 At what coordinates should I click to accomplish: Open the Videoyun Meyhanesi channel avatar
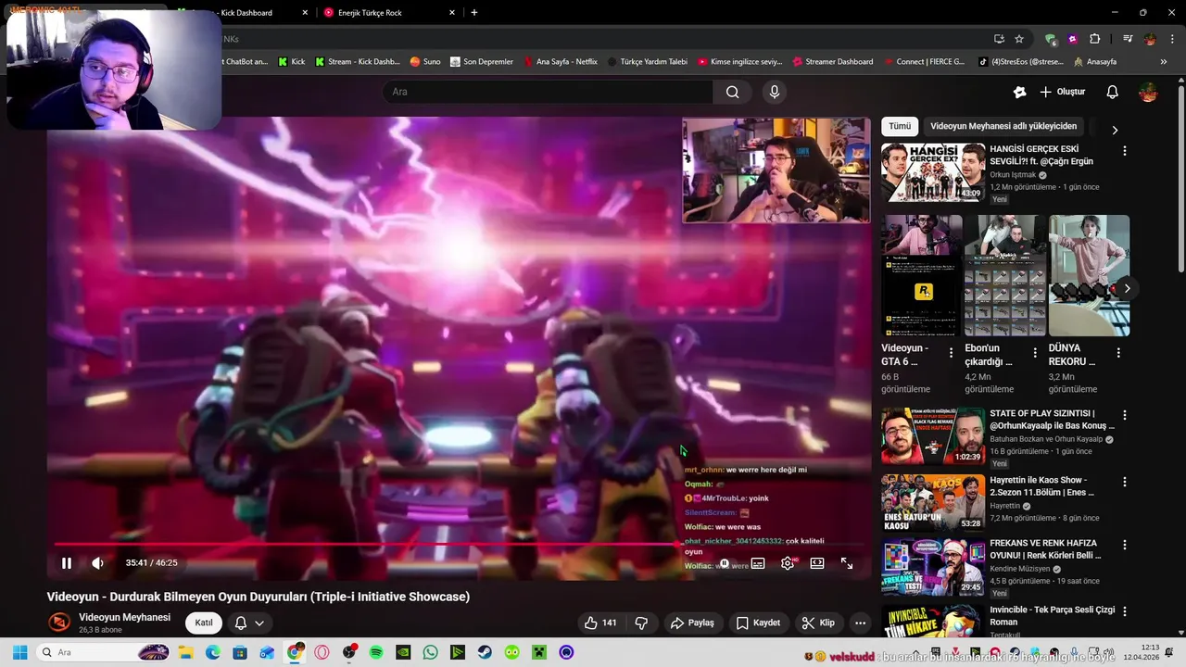[59, 623]
